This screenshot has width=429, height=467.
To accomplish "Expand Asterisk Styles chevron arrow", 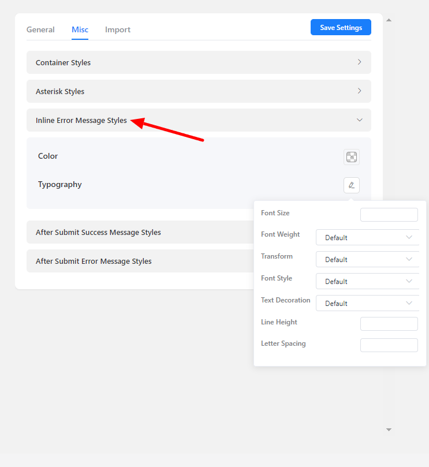I will click(x=359, y=91).
